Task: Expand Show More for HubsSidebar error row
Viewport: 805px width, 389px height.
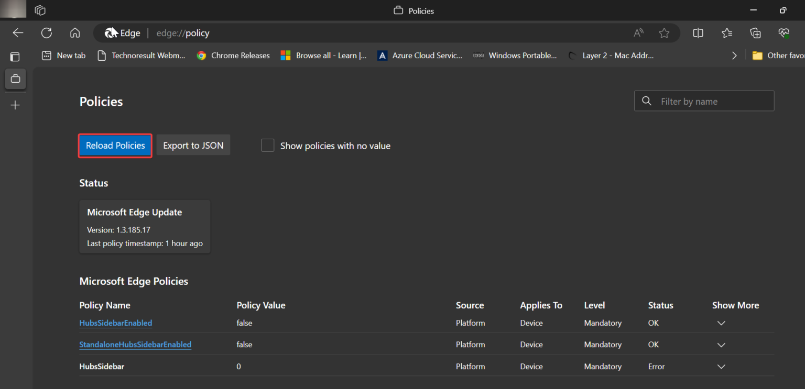Action: [x=721, y=366]
